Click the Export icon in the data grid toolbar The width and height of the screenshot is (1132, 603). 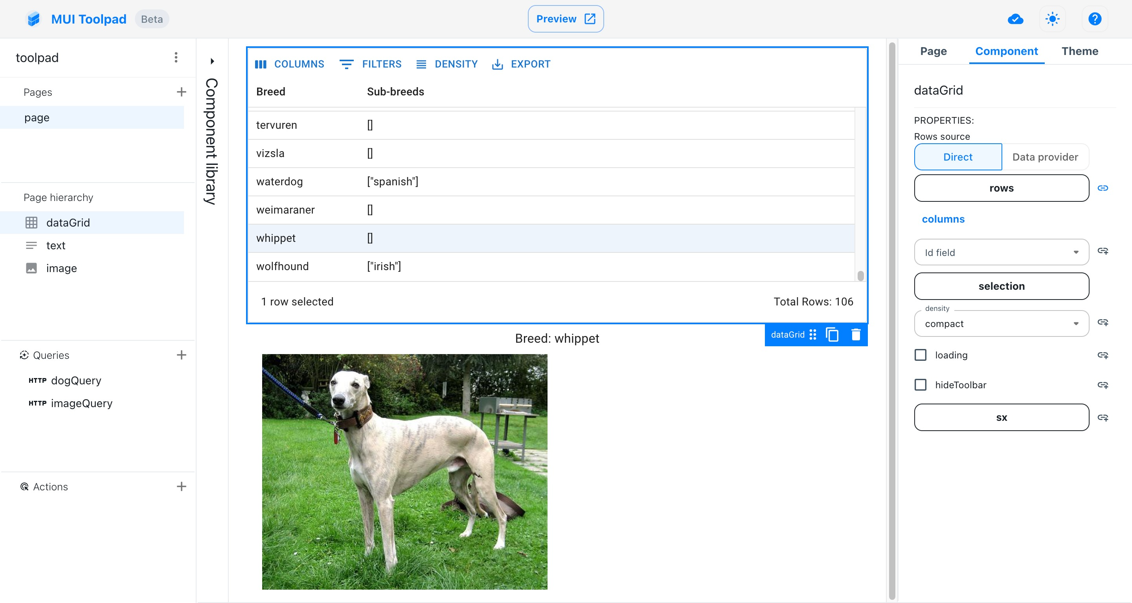tap(521, 64)
